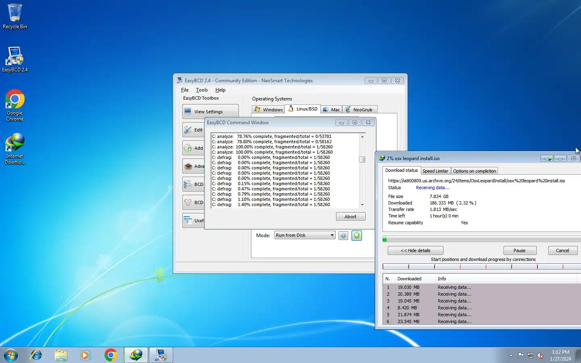581x363 pixels.
Task: Open the Tools menu in EasyBCD
Action: pyautogui.click(x=202, y=90)
